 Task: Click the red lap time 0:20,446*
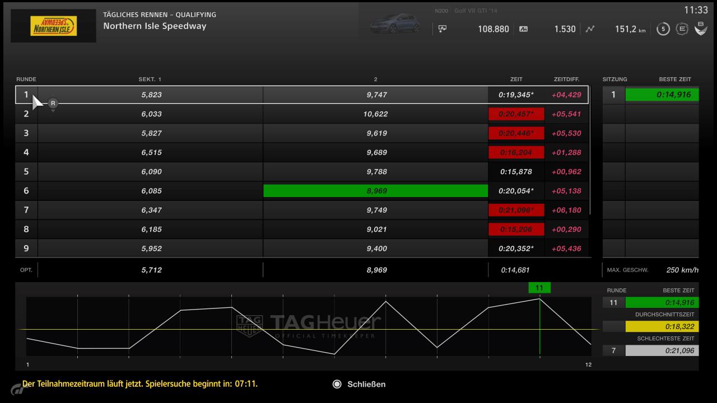516,133
